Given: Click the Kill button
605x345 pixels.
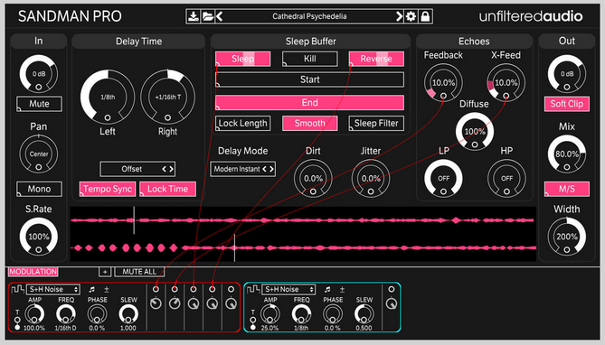Looking at the screenshot, I should coord(310,59).
